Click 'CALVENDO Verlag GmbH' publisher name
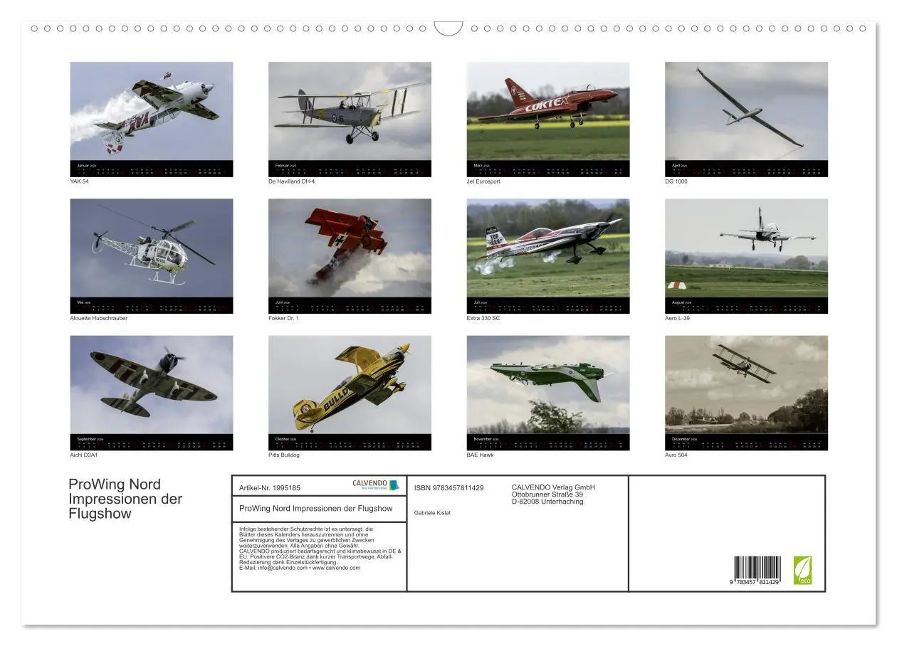The width and height of the screenshot is (897, 646). point(553,487)
